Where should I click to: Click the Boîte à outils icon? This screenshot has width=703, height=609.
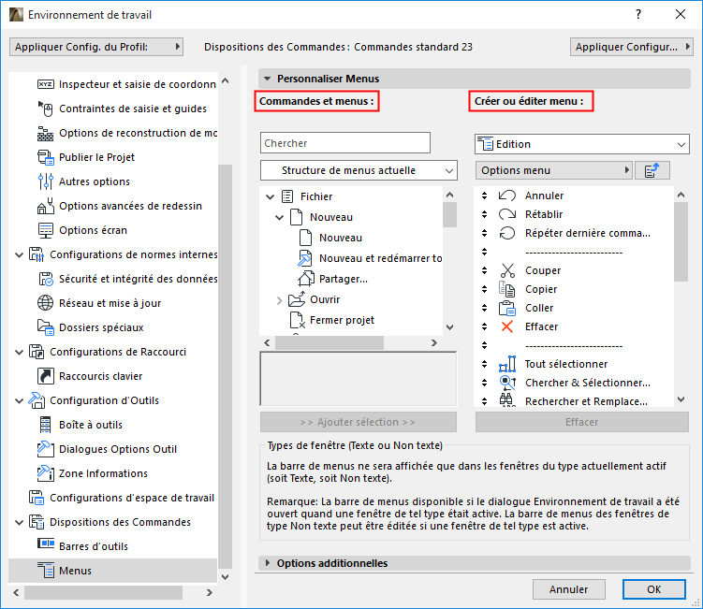[x=45, y=425]
